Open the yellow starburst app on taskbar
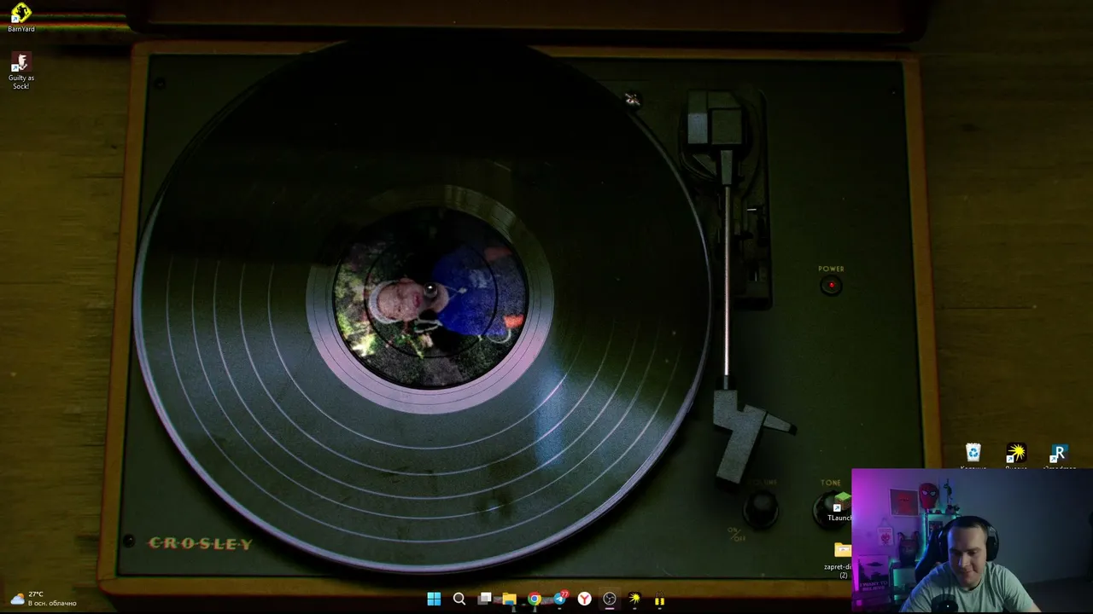This screenshot has width=1093, height=614. tap(634, 599)
